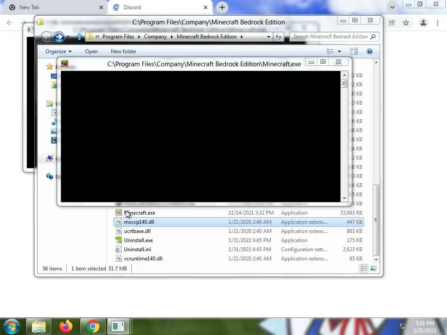Click the Uninstall.exe file icon
Viewport: 447px width, 335px height.
pyautogui.click(x=119, y=240)
